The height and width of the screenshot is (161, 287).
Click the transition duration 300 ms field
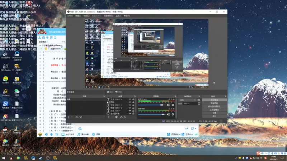[190, 103]
